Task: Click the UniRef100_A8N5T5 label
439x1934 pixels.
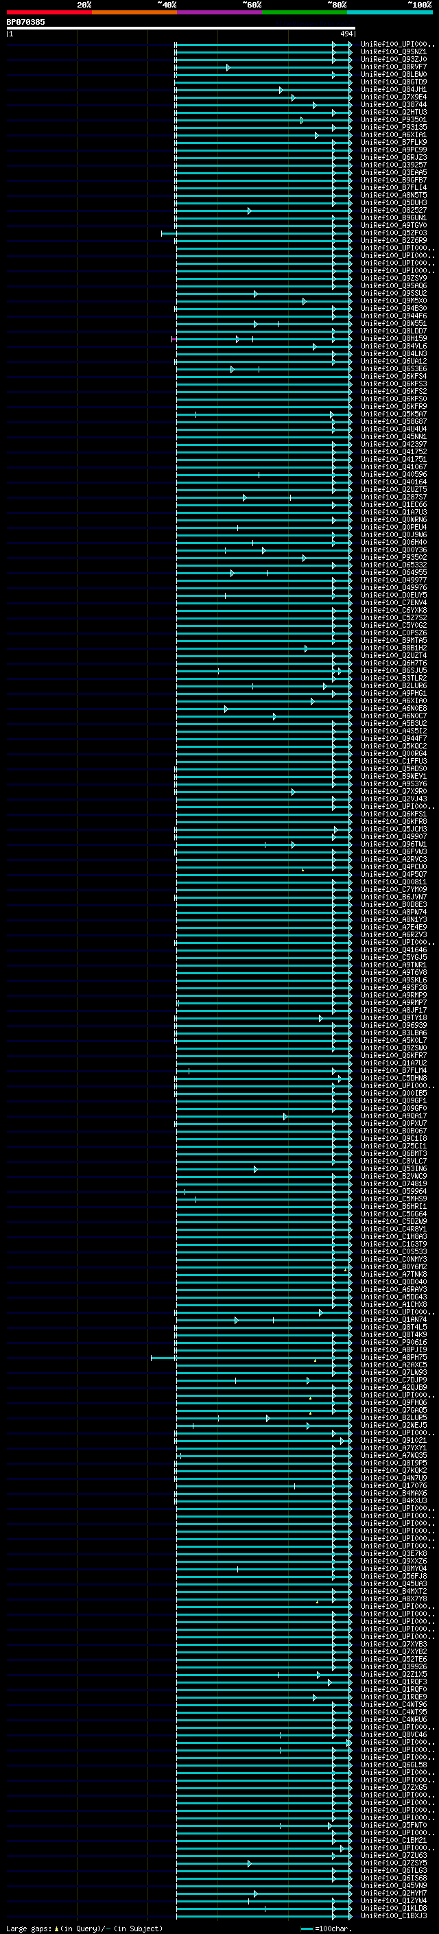Action: 394,196
